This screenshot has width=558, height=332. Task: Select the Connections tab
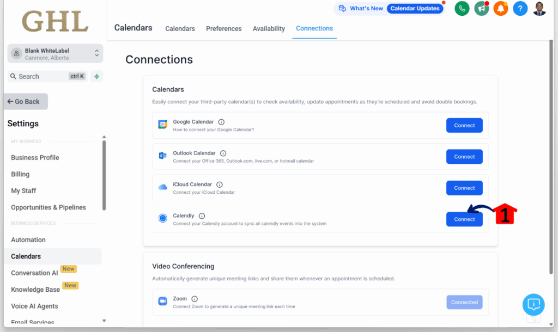(314, 28)
